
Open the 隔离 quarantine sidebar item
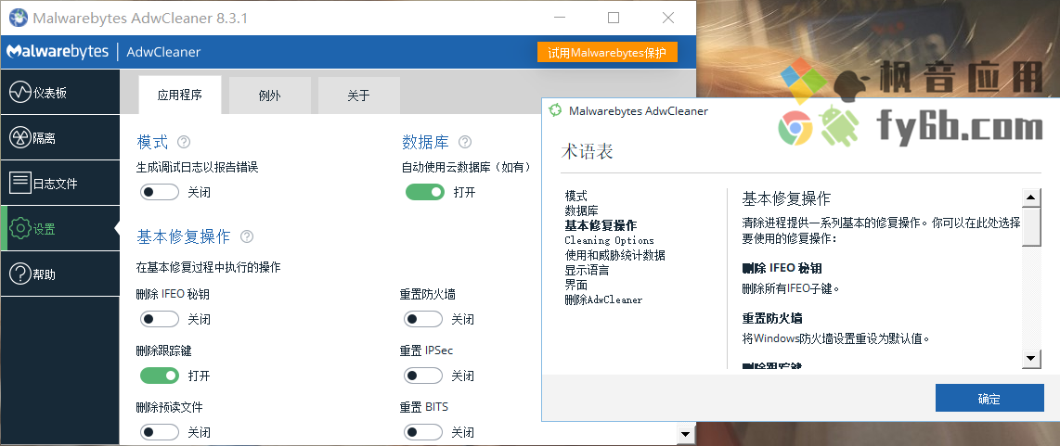(60, 138)
